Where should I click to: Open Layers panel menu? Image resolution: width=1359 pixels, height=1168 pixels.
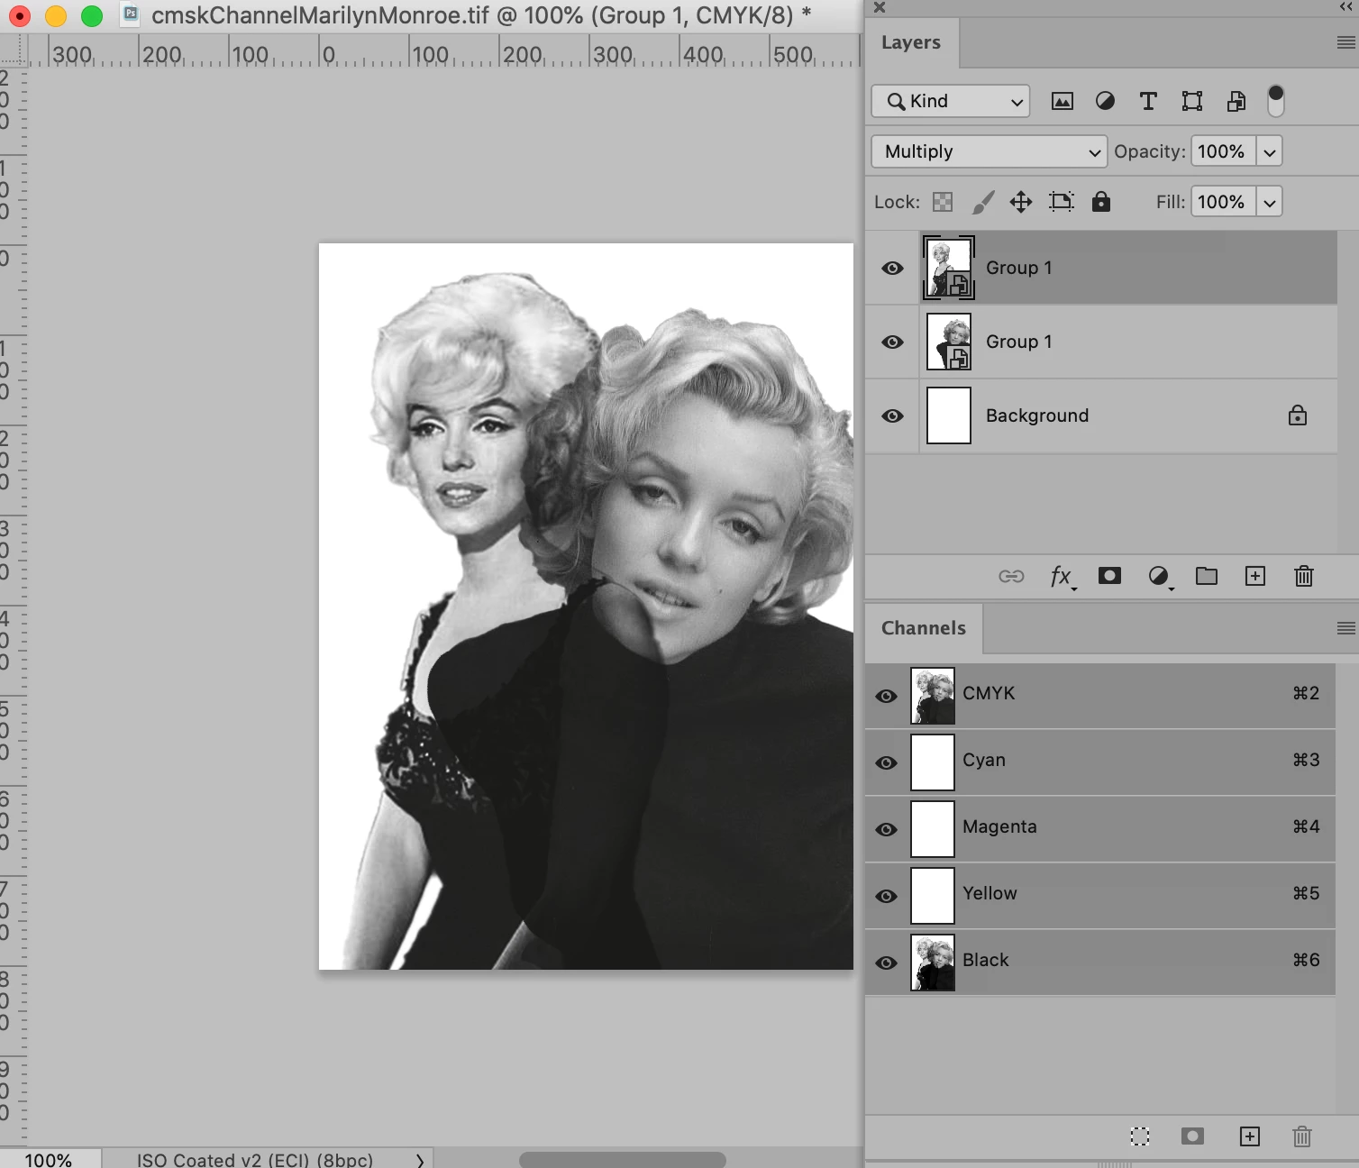[1346, 42]
